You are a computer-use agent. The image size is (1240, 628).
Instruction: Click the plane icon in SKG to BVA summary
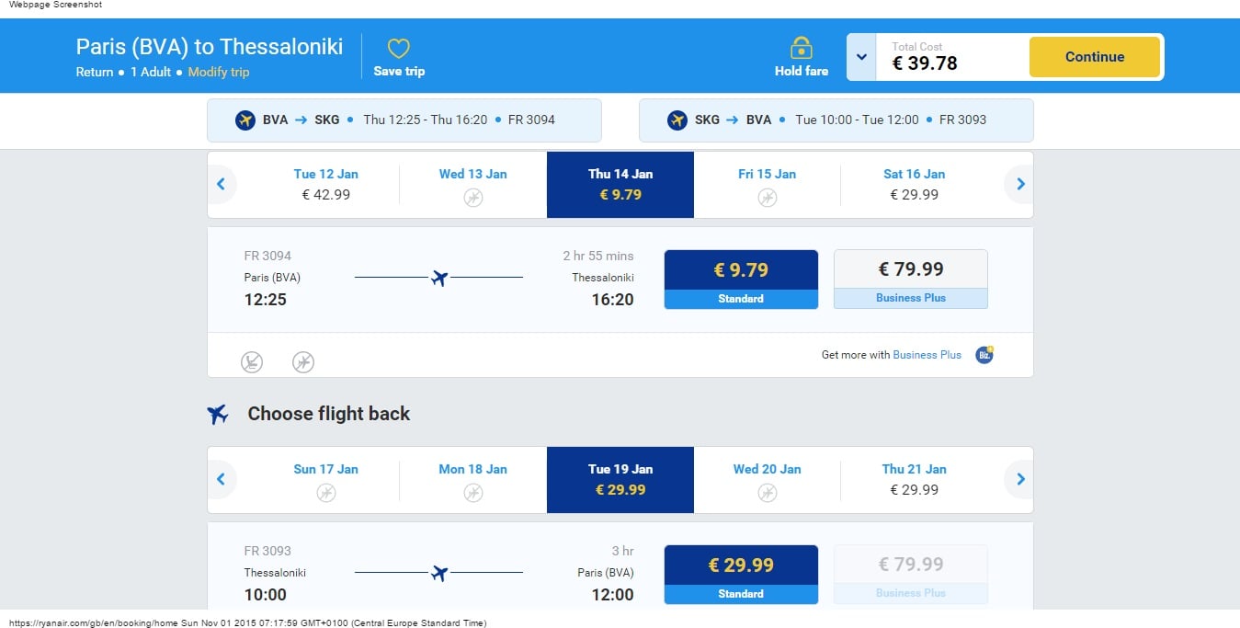coord(677,120)
